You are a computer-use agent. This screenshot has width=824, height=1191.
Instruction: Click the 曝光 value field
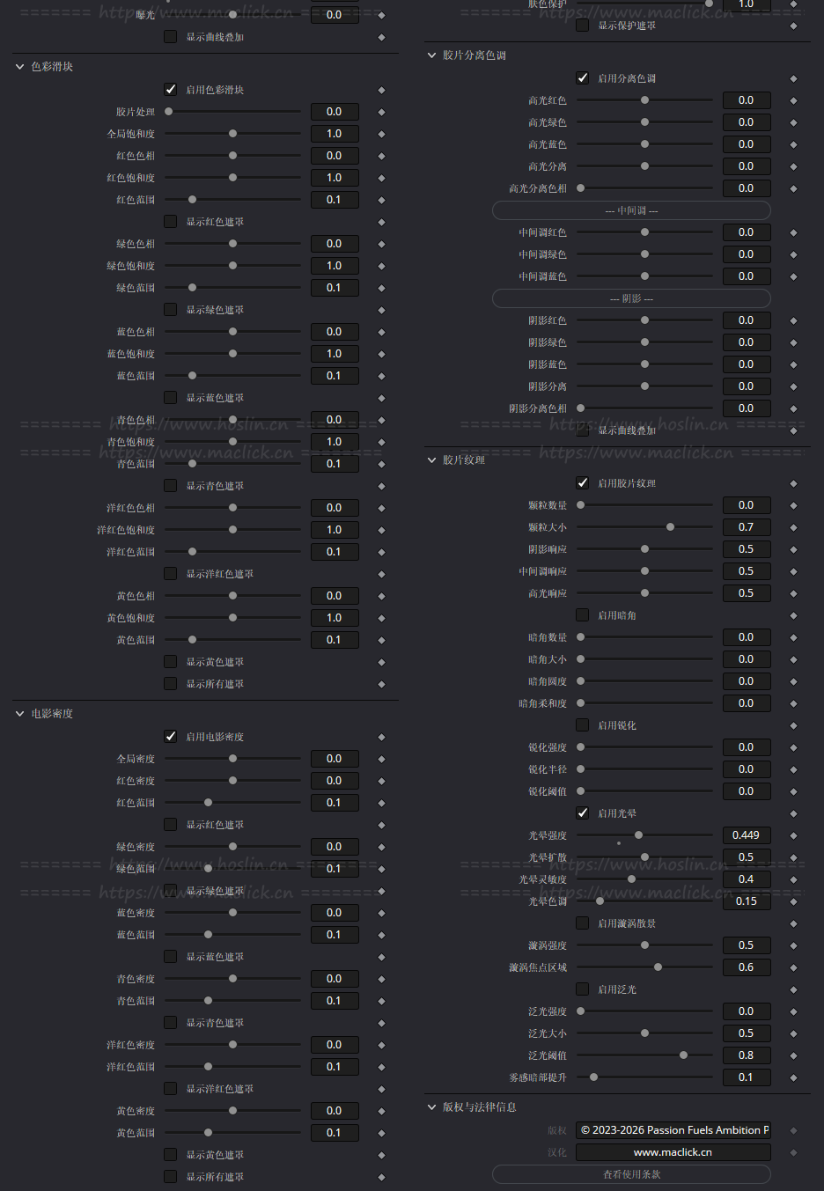click(x=335, y=15)
